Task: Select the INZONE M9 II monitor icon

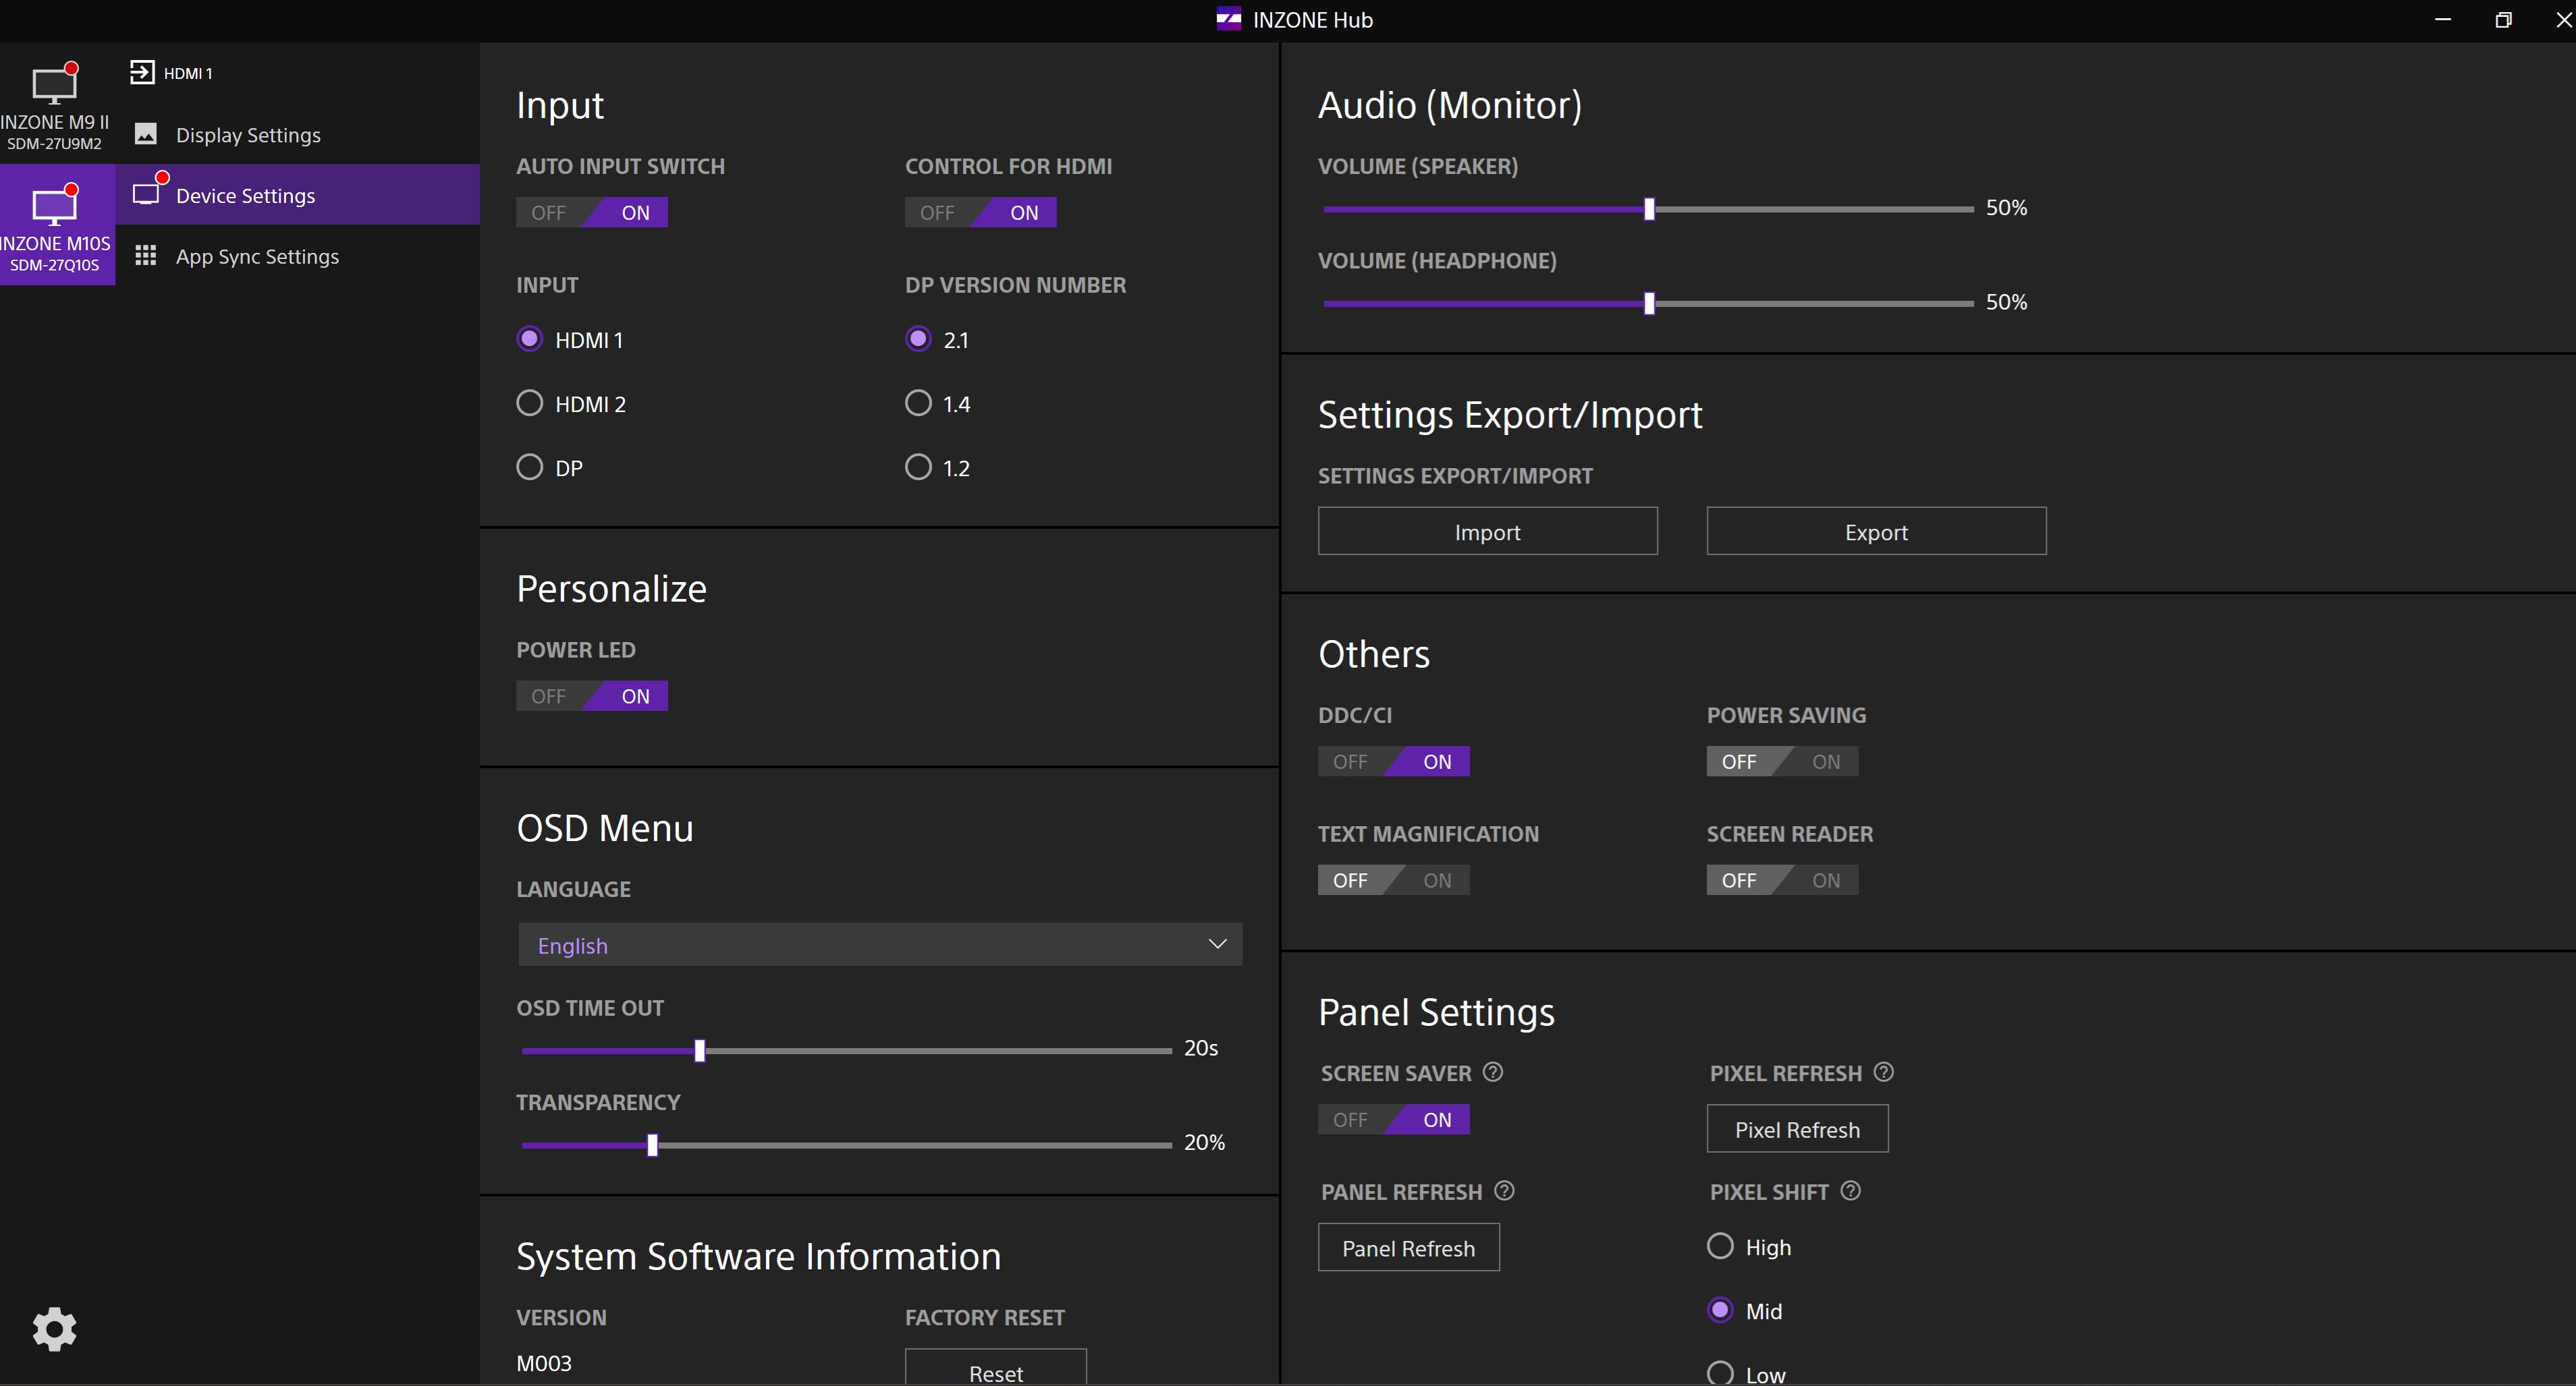Action: coord(54,86)
